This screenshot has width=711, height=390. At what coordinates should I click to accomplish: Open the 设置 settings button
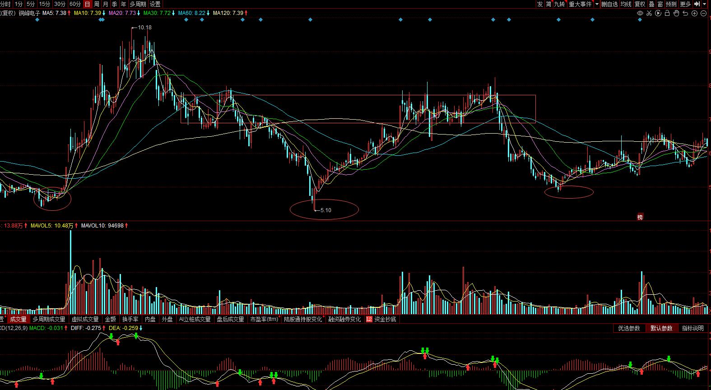[155, 4]
